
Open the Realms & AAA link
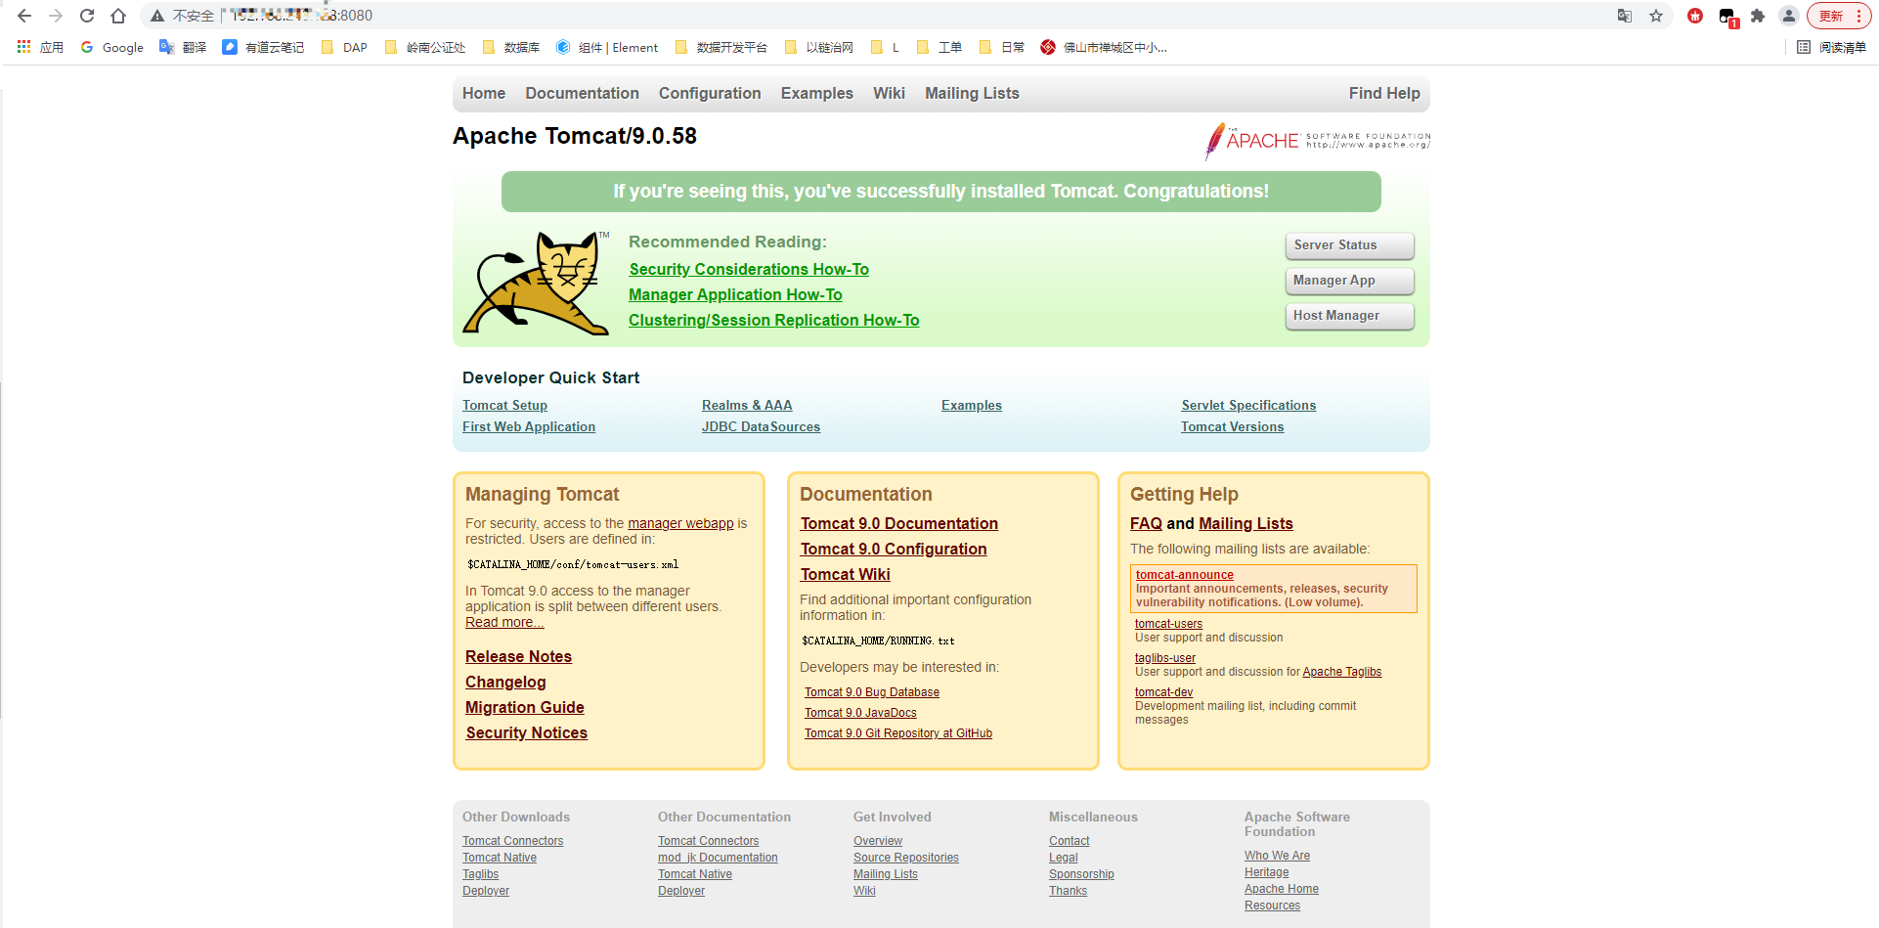point(747,406)
